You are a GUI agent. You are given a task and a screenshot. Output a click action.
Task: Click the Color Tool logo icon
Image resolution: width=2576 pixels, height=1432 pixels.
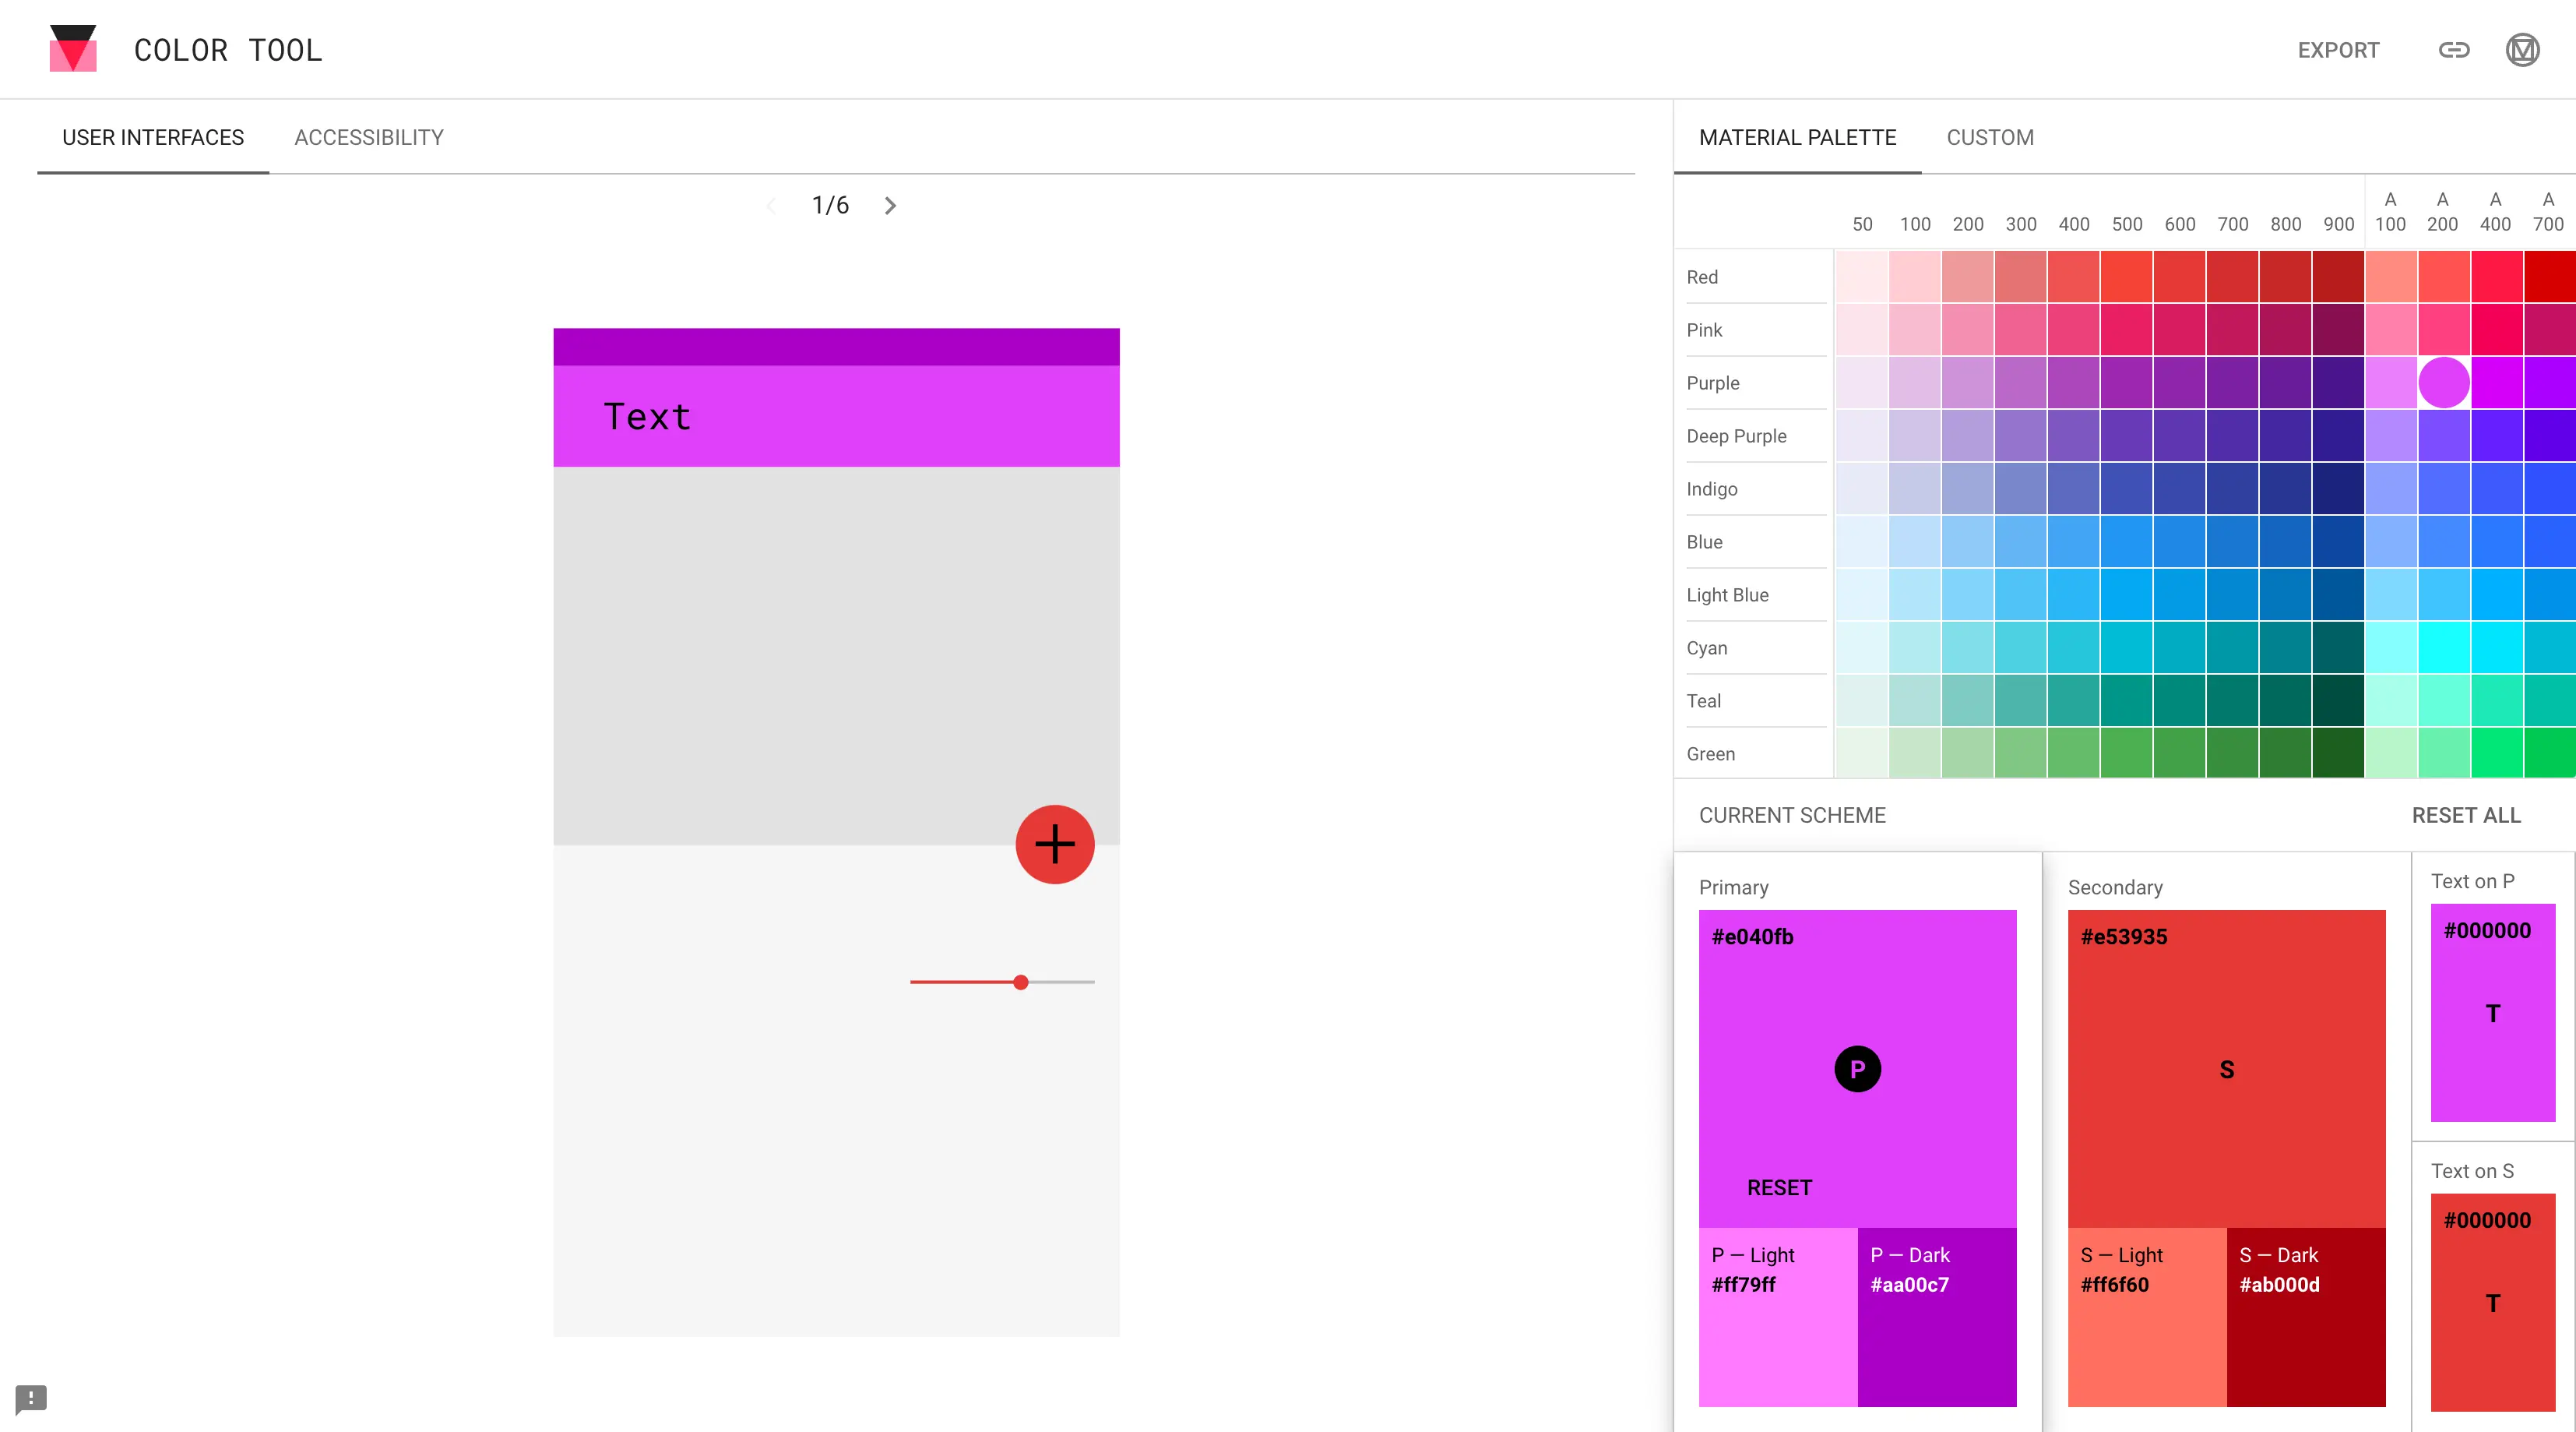point(73,48)
